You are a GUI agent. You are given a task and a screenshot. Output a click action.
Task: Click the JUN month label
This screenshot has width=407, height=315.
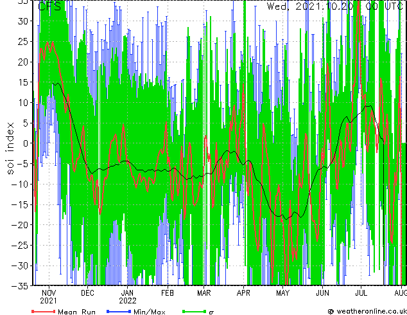pyautogui.click(x=322, y=293)
